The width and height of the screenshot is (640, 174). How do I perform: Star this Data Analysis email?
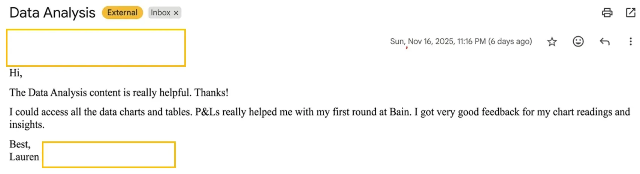tap(552, 42)
